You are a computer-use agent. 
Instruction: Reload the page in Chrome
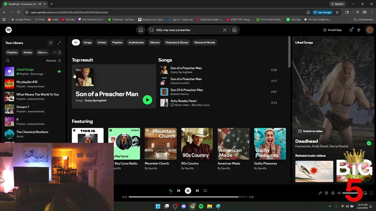[x=18, y=12]
